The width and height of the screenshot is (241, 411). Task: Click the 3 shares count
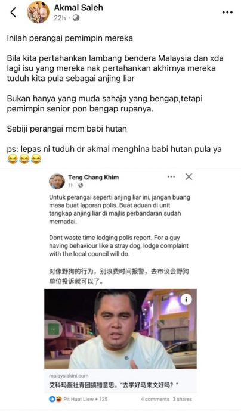182,399
